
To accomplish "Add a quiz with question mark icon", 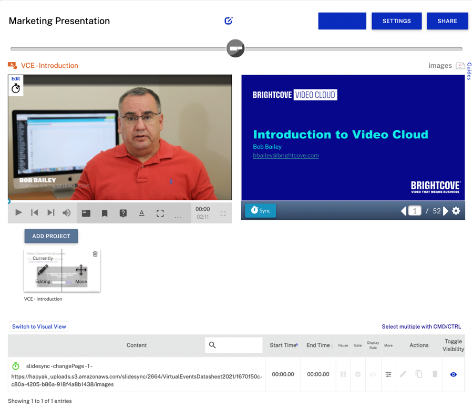I will pyautogui.click(x=123, y=213).
